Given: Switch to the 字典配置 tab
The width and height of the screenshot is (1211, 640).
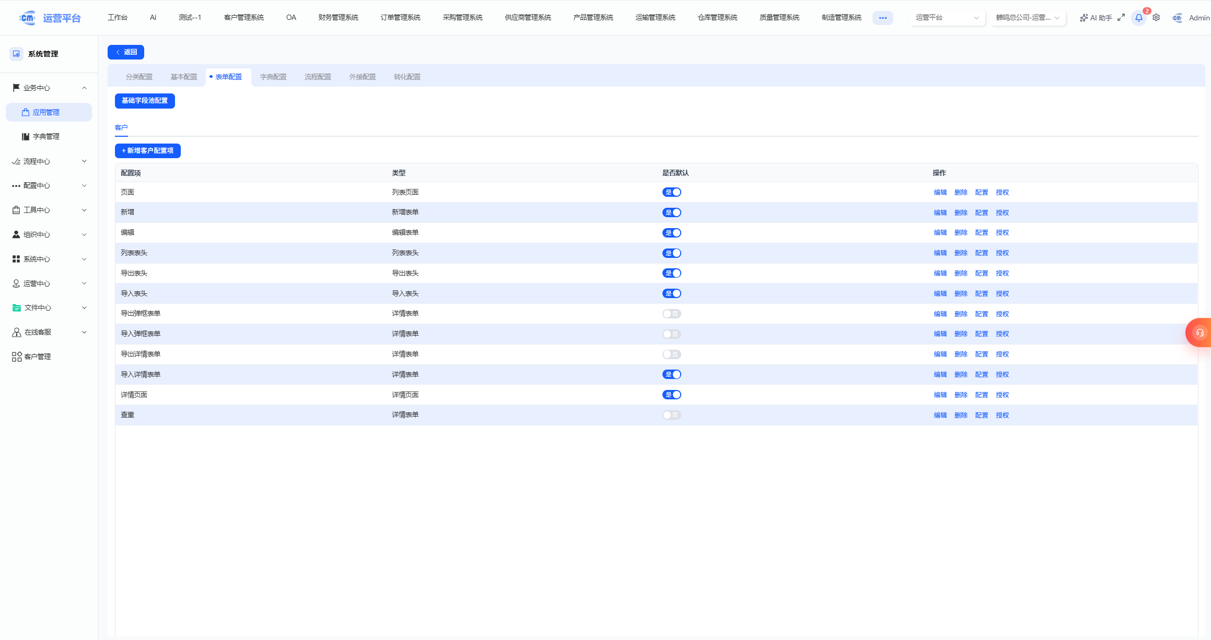Looking at the screenshot, I should [273, 77].
